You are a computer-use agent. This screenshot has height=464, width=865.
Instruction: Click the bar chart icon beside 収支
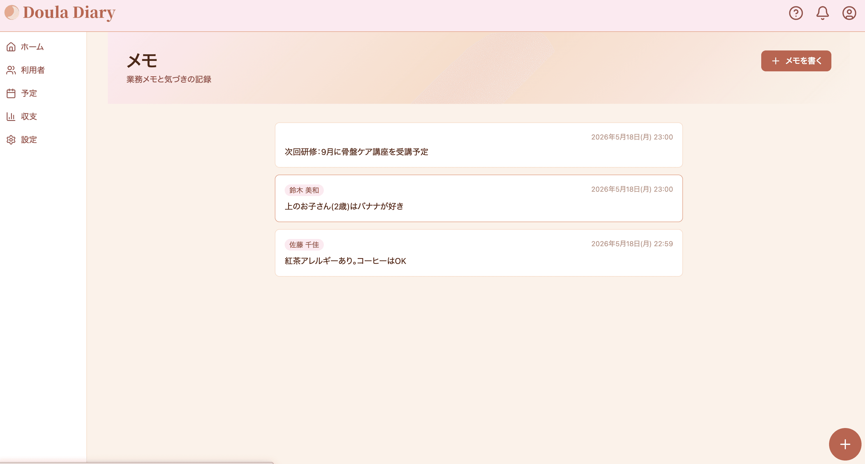(11, 116)
